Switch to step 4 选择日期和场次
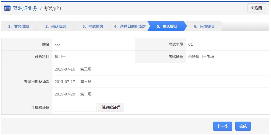This screenshot has width=271, height=135. [x=130, y=26]
